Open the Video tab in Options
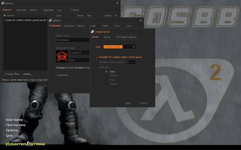The image size is (241, 150). point(105,26)
